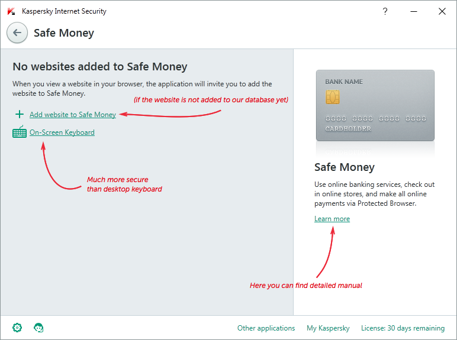Click the Kaspersky logo in title bar
The image size is (457, 340).
point(11,11)
